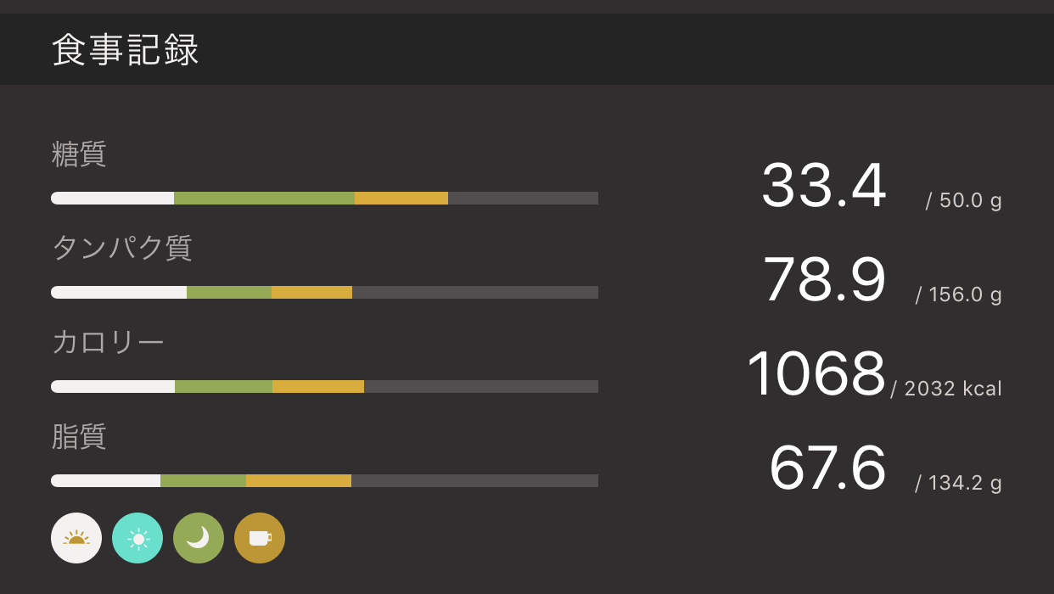Tap the 1068 calorie total
This screenshot has width=1054, height=594.
pyautogui.click(x=816, y=374)
